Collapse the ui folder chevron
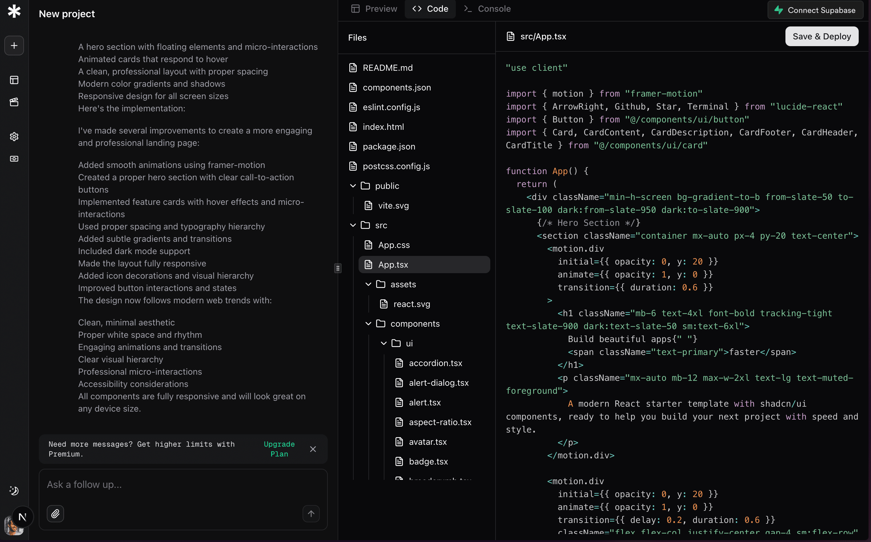The height and width of the screenshot is (542, 871). click(384, 343)
